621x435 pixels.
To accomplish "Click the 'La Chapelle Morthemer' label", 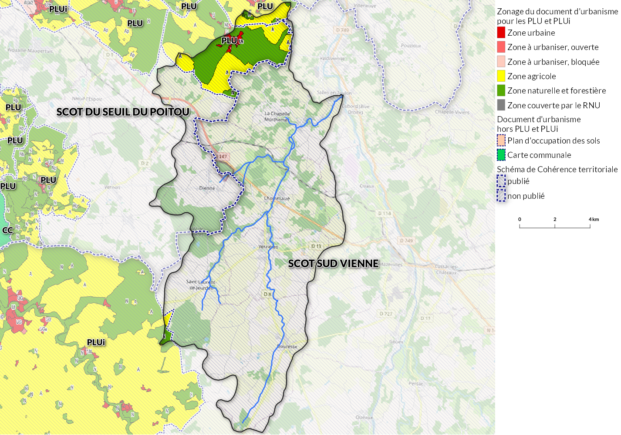I will pos(277,117).
